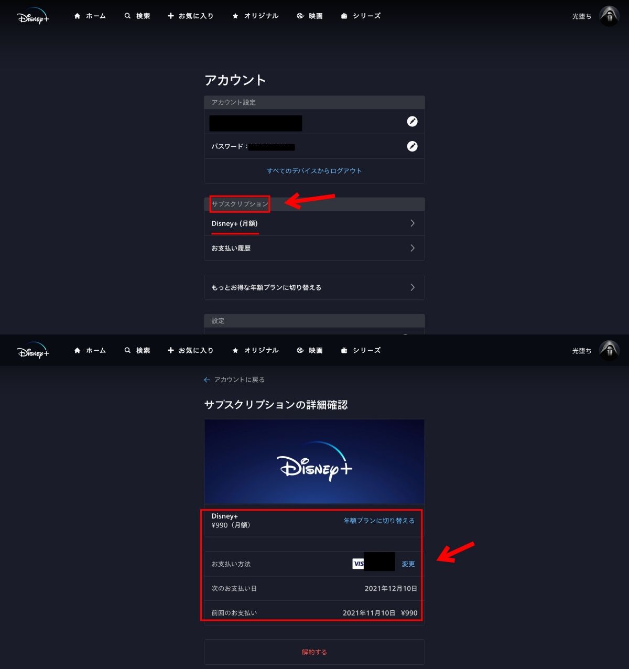Screen dimensions: 629x669
Task: Go to オリジナル from the subscription details page navigation
Action: click(255, 350)
